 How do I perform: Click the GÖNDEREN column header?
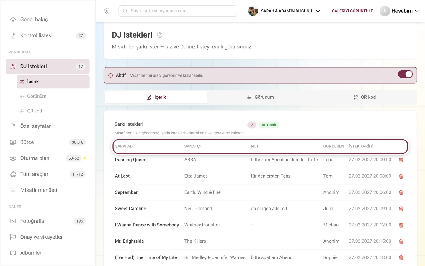[334, 146]
